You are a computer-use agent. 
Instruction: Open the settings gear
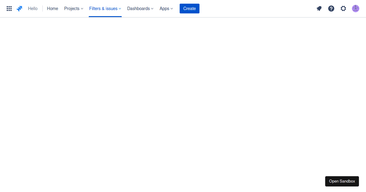[343, 9]
